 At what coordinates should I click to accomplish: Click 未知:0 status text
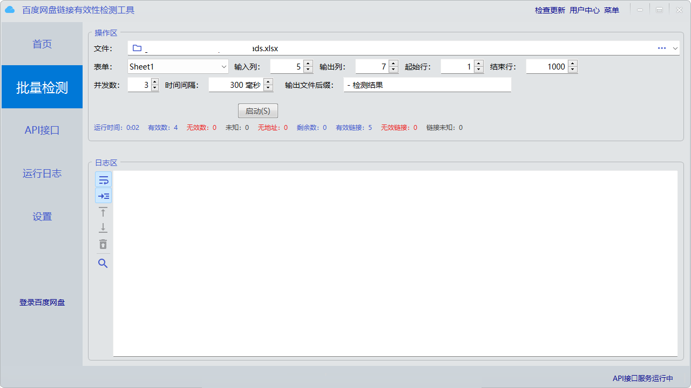(238, 128)
